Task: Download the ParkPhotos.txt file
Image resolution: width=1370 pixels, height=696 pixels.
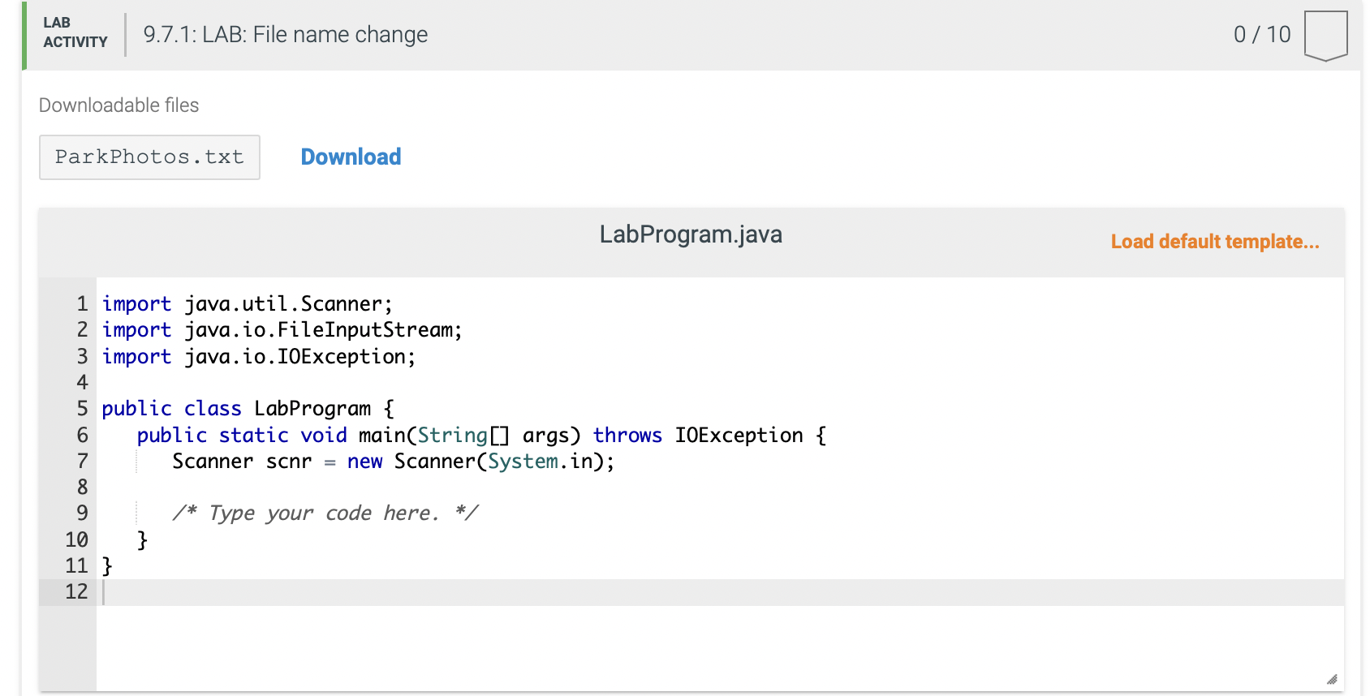Action: point(351,157)
